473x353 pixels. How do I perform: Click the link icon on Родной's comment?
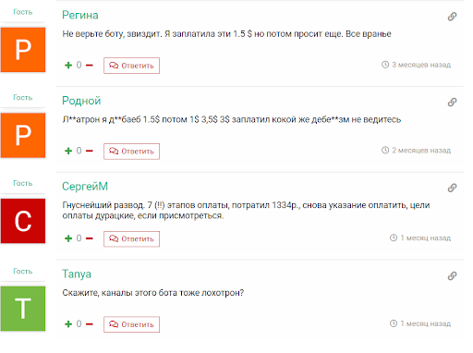(452, 102)
